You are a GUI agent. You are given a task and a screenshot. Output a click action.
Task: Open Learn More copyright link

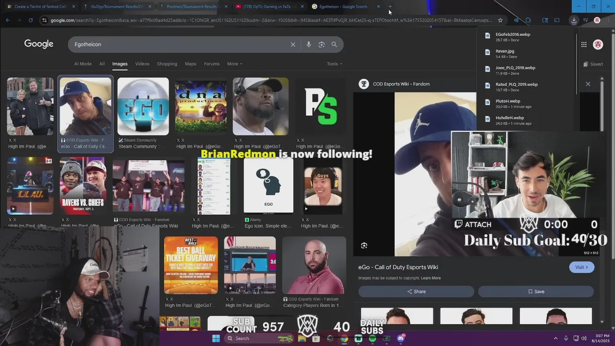[x=431, y=278]
